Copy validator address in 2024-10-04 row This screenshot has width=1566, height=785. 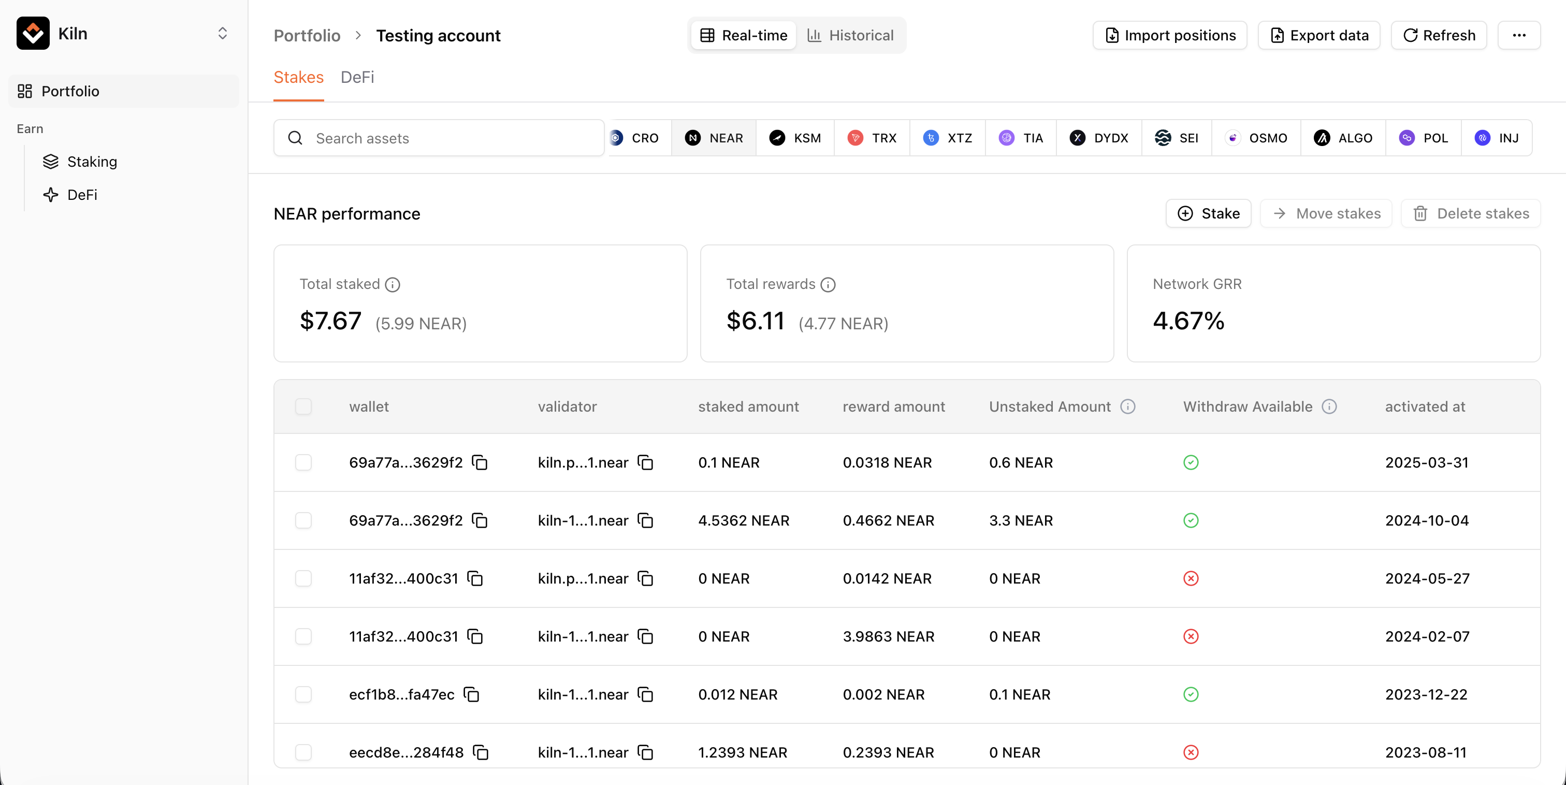click(646, 520)
